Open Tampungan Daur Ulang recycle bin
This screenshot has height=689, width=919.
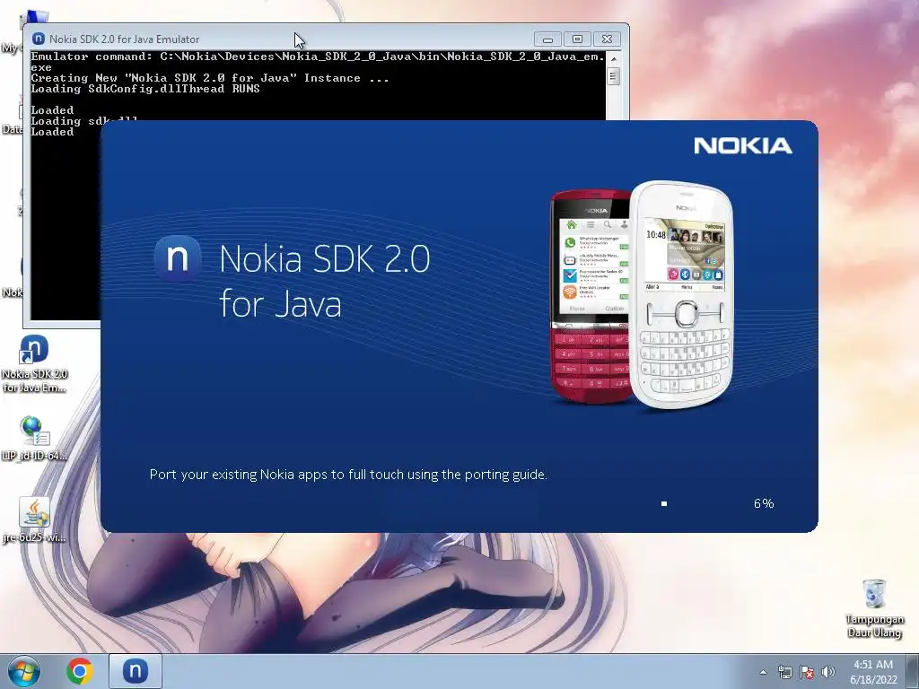click(x=874, y=608)
